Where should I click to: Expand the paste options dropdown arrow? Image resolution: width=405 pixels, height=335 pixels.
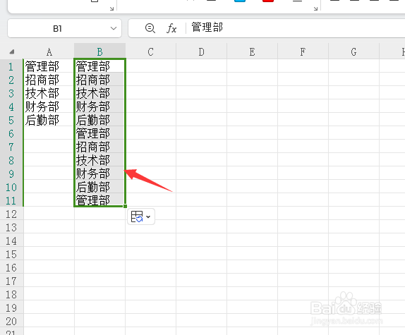click(148, 217)
